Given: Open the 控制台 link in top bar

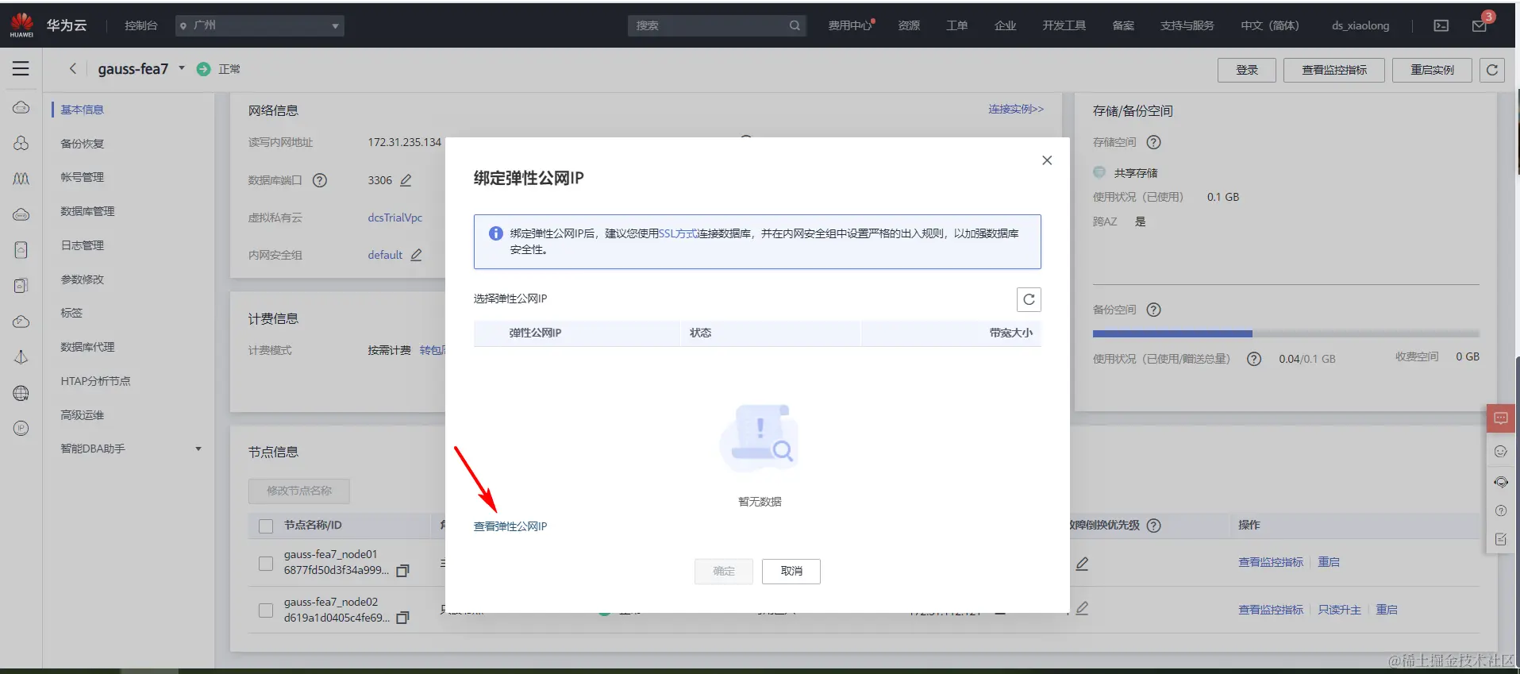Looking at the screenshot, I should pyautogui.click(x=141, y=25).
